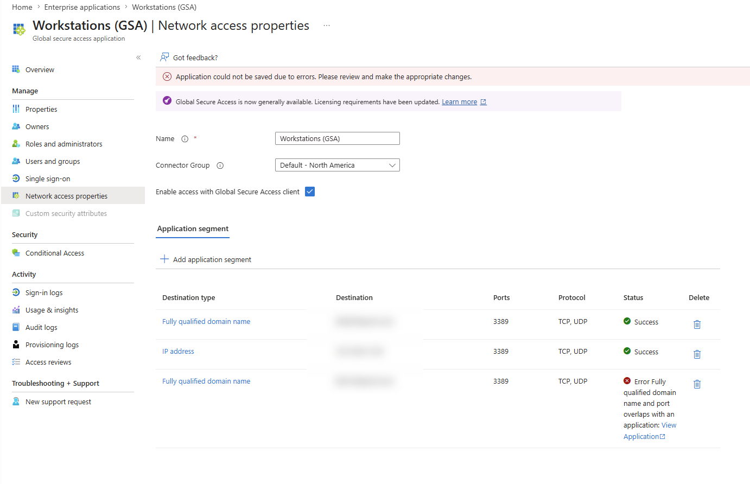Open the first Fully qualified domain name segment

click(206, 322)
